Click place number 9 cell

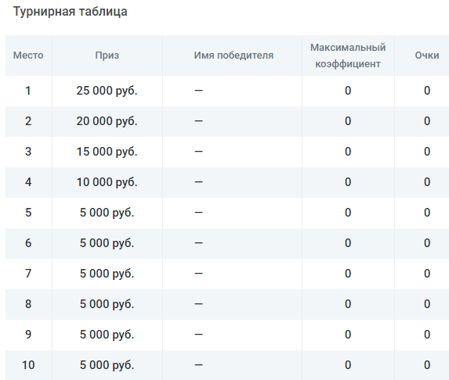click(x=28, y=335)
